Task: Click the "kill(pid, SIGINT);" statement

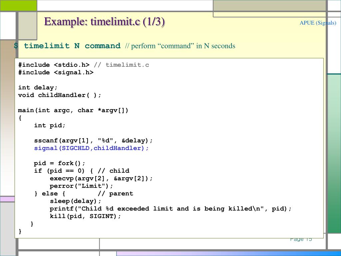Action: pyautogui.click(x=86, y=216)
